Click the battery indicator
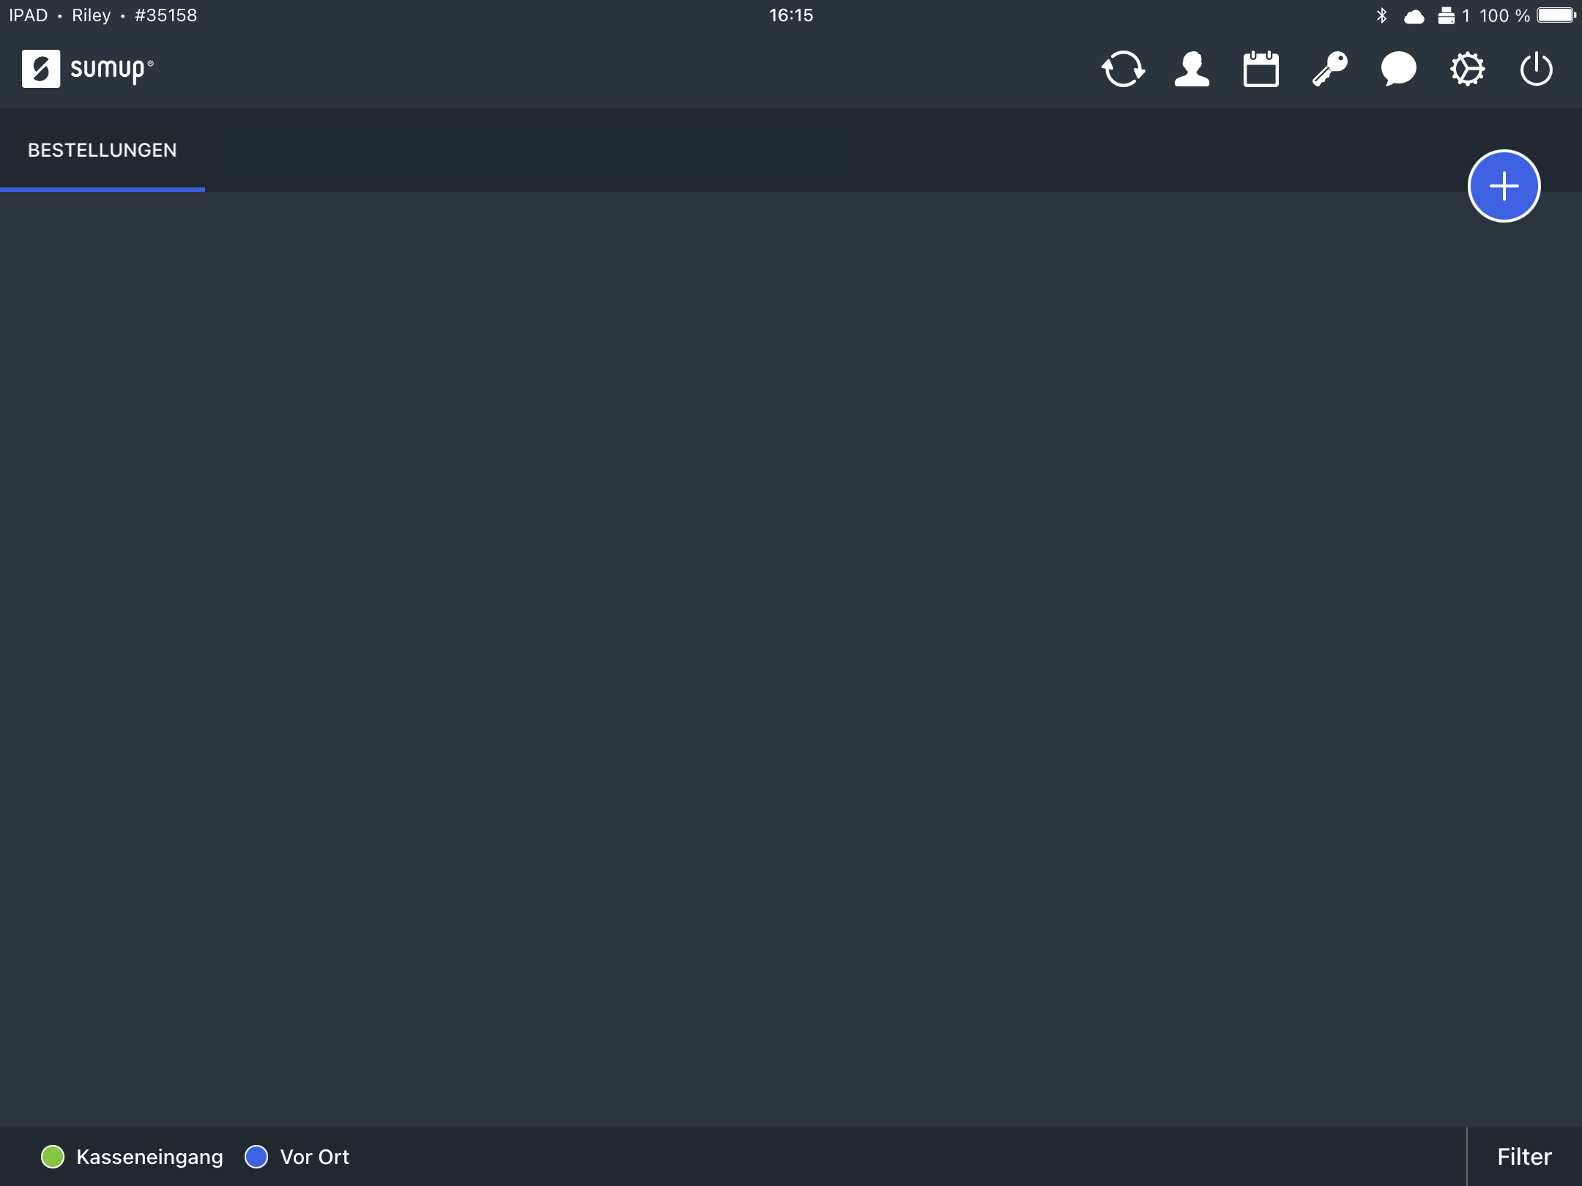The width and height of the screenshot is (1582, 1186). (x=1556, y=15)
